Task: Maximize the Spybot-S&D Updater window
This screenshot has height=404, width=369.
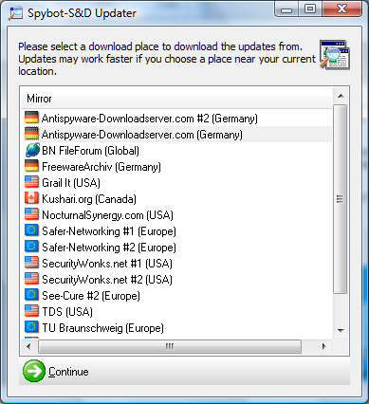Action: point(310,9)
